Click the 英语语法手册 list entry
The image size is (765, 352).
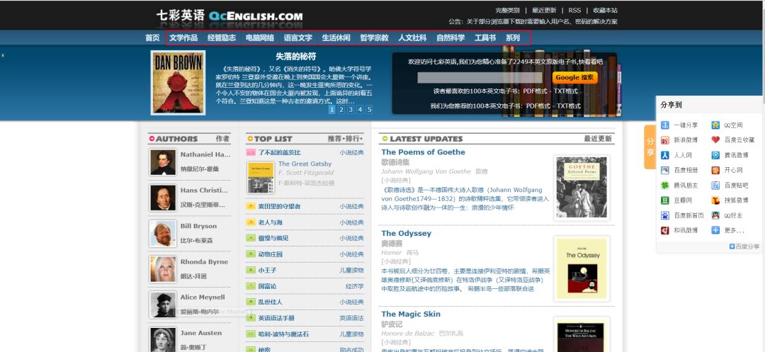click(276, 318)
